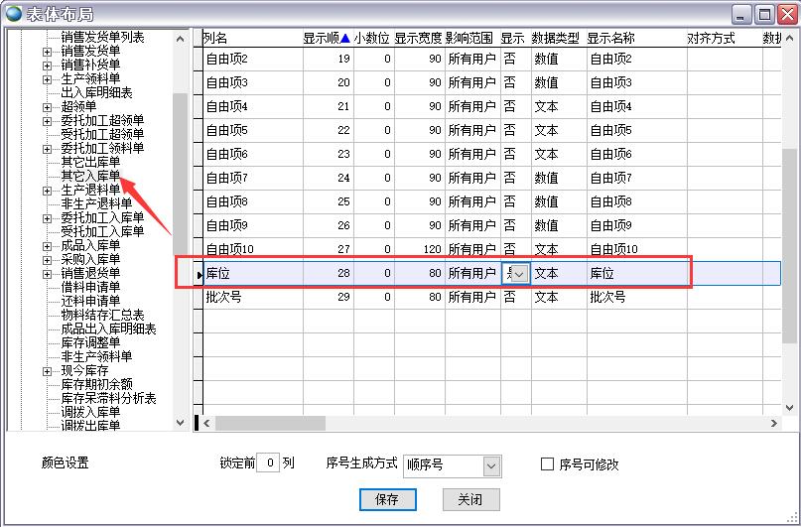Expand the 采购入库单 tree node
The image size is (801, 527).
(47, 260)
